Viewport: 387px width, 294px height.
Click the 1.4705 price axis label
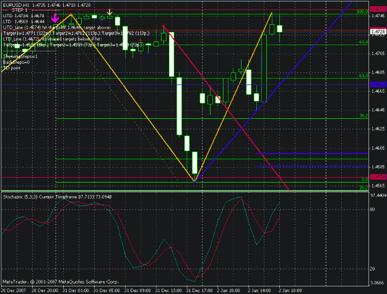click(x=378, y=53)
